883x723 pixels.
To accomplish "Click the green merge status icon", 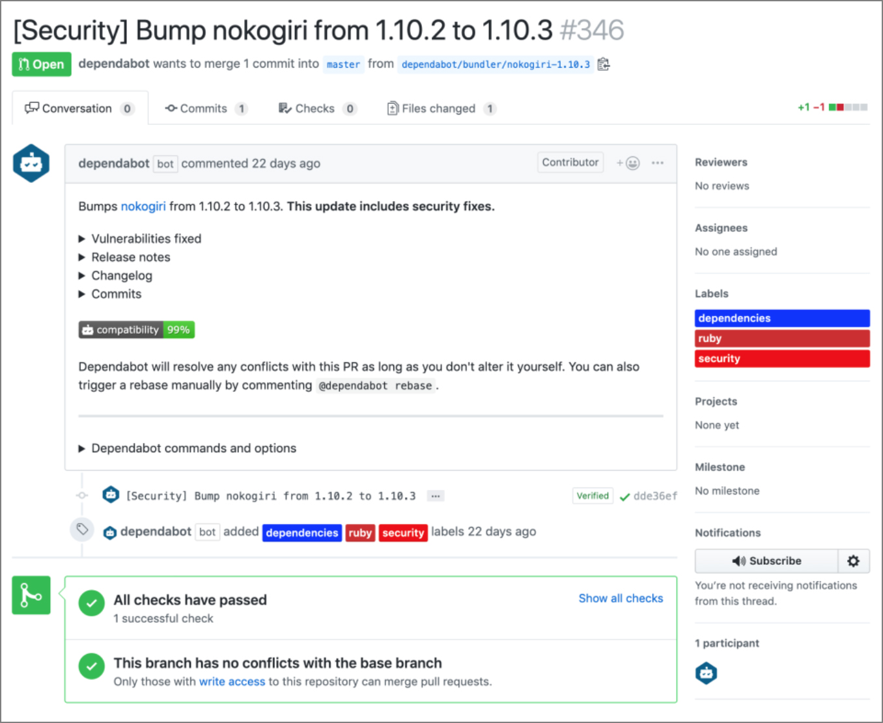I will coord(31,594).
